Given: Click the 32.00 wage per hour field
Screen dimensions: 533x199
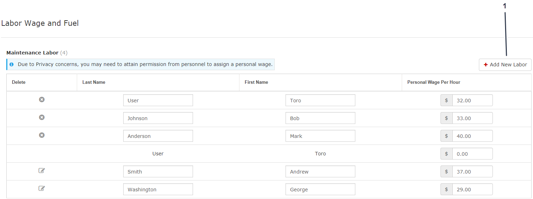Looking at the screenshot, I should point(472,101).
